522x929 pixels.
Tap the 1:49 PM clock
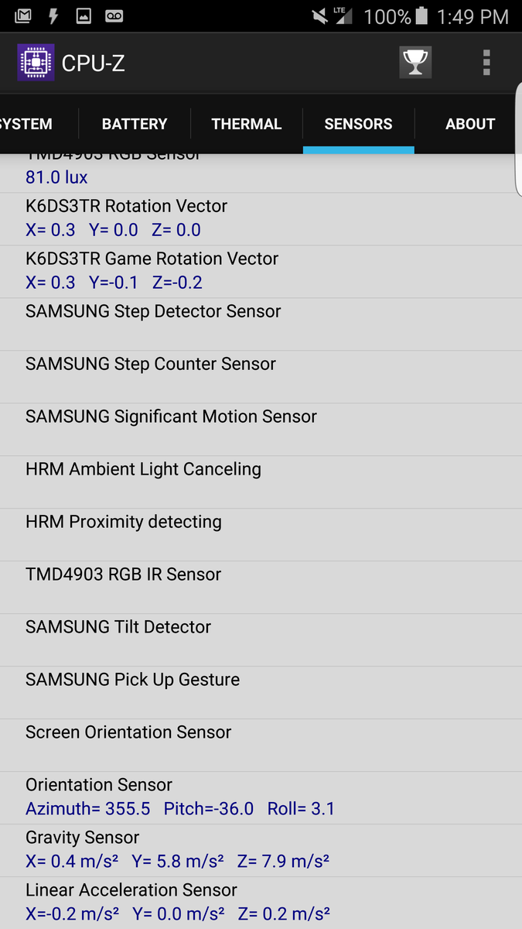pyautogui.click(x=473, y=16)
